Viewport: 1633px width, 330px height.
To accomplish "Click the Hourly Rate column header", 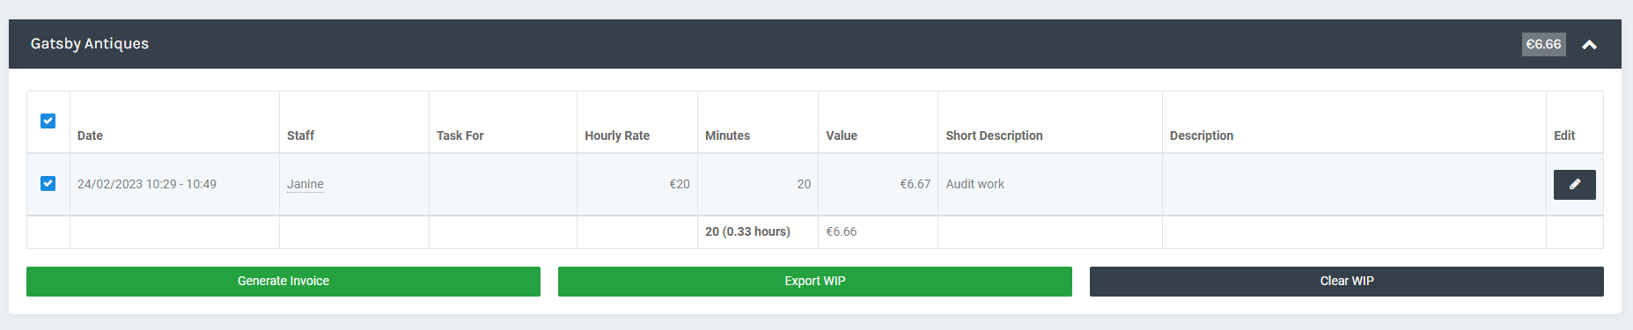I will click(617, 136).
